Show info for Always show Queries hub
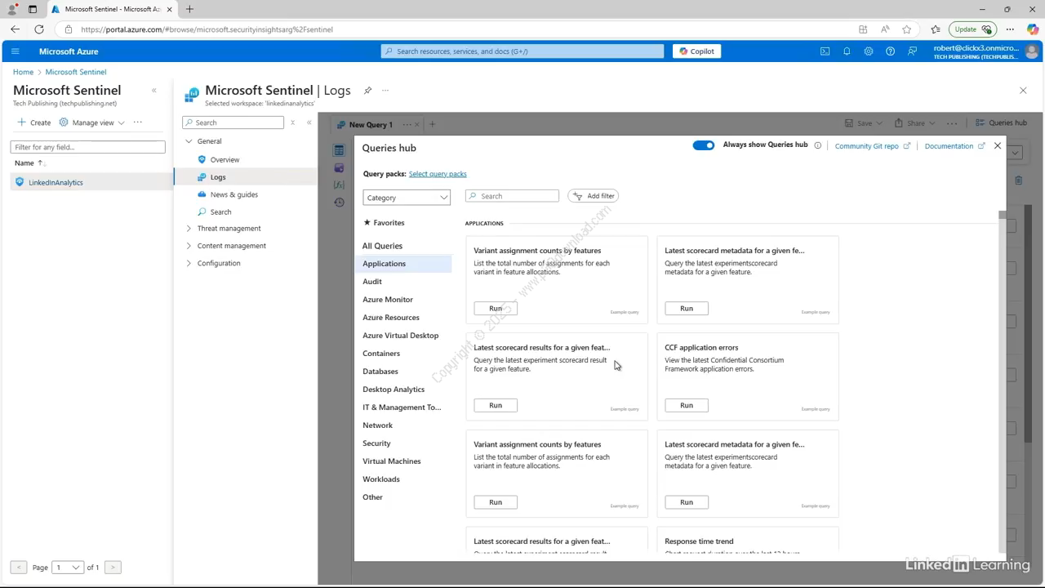Image resolution: width=1045 pixels, height=588 pixels. tap(817, 145)
